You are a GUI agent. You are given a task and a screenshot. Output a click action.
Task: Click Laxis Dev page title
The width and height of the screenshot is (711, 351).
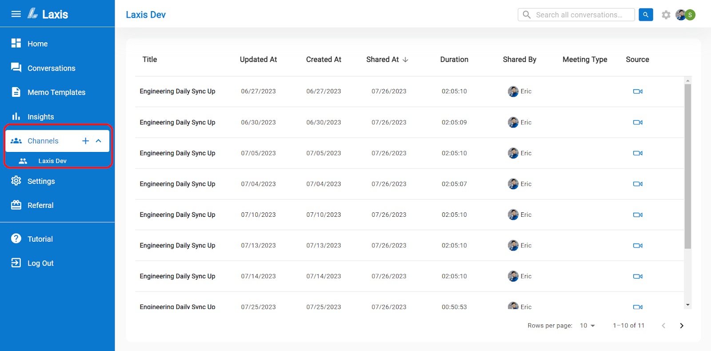146,15
